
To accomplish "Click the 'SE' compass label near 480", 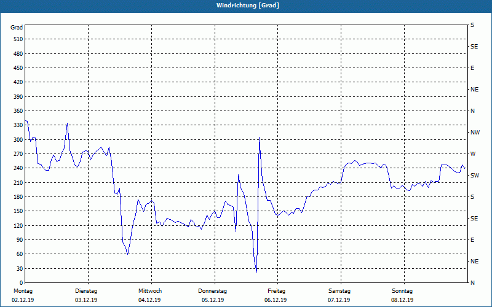I will (474, 47).
